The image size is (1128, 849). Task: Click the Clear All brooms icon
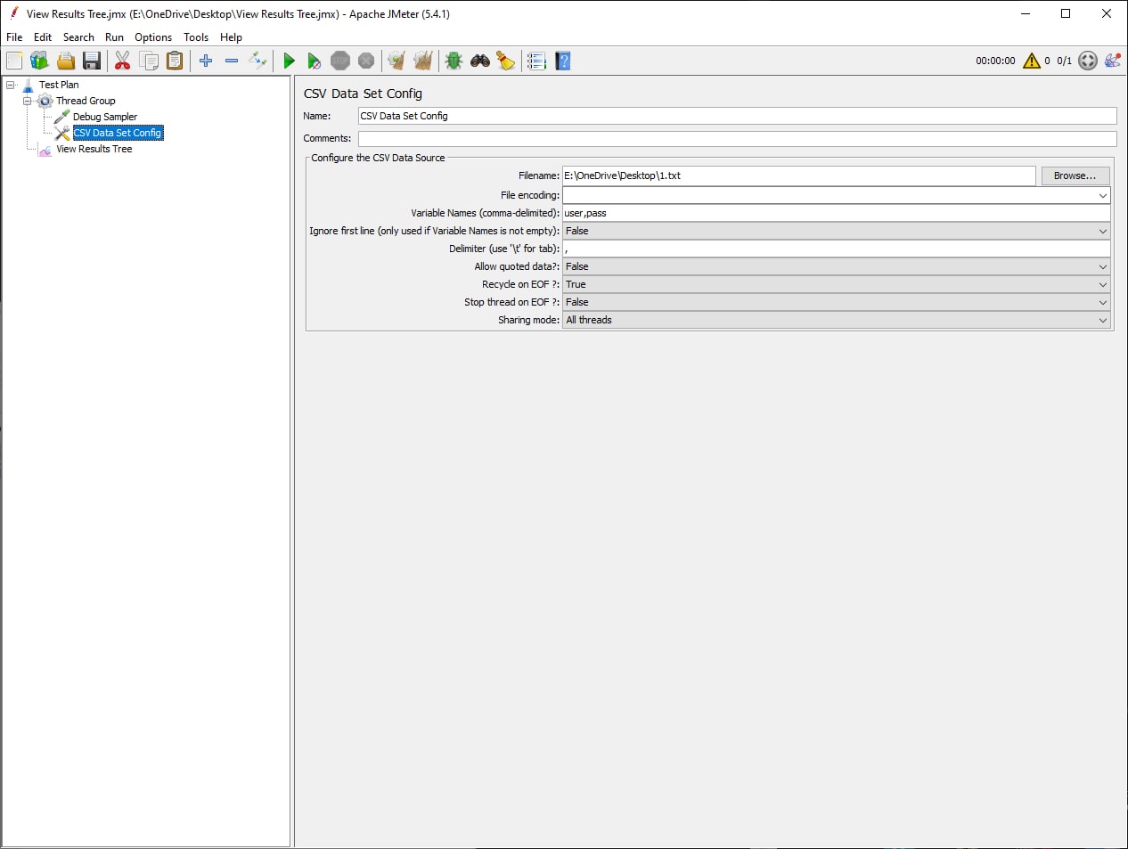point(423,61)
